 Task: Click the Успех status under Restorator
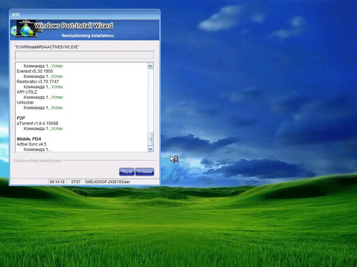[x=57, y=87]
